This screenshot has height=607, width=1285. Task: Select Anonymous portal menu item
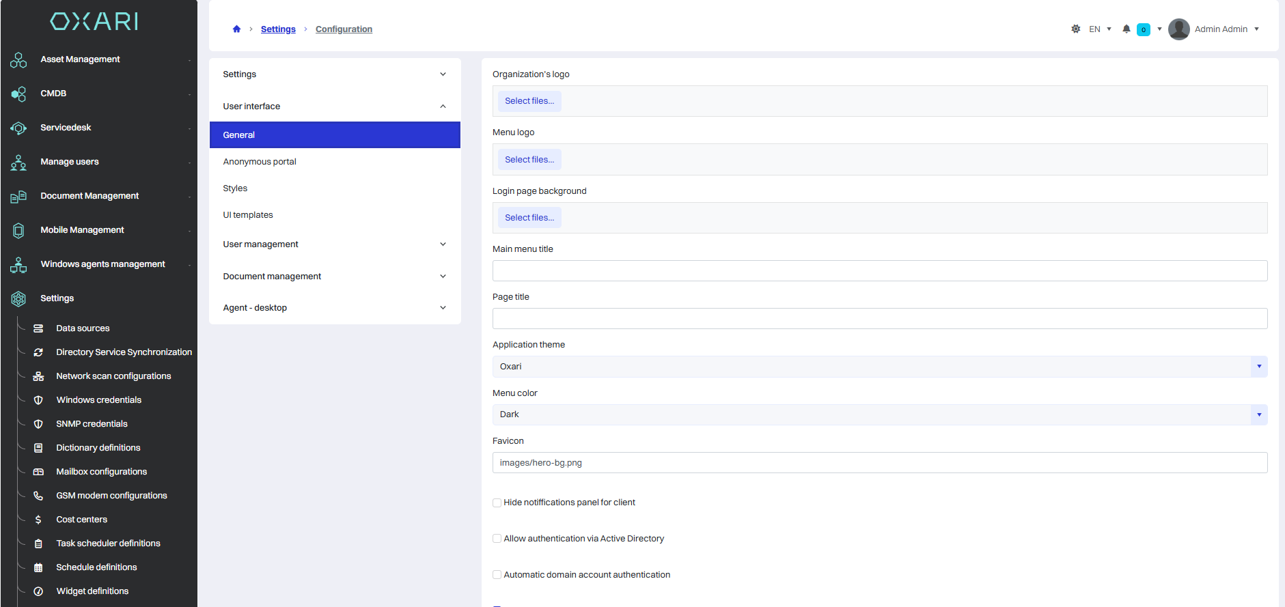coord(260,162)
